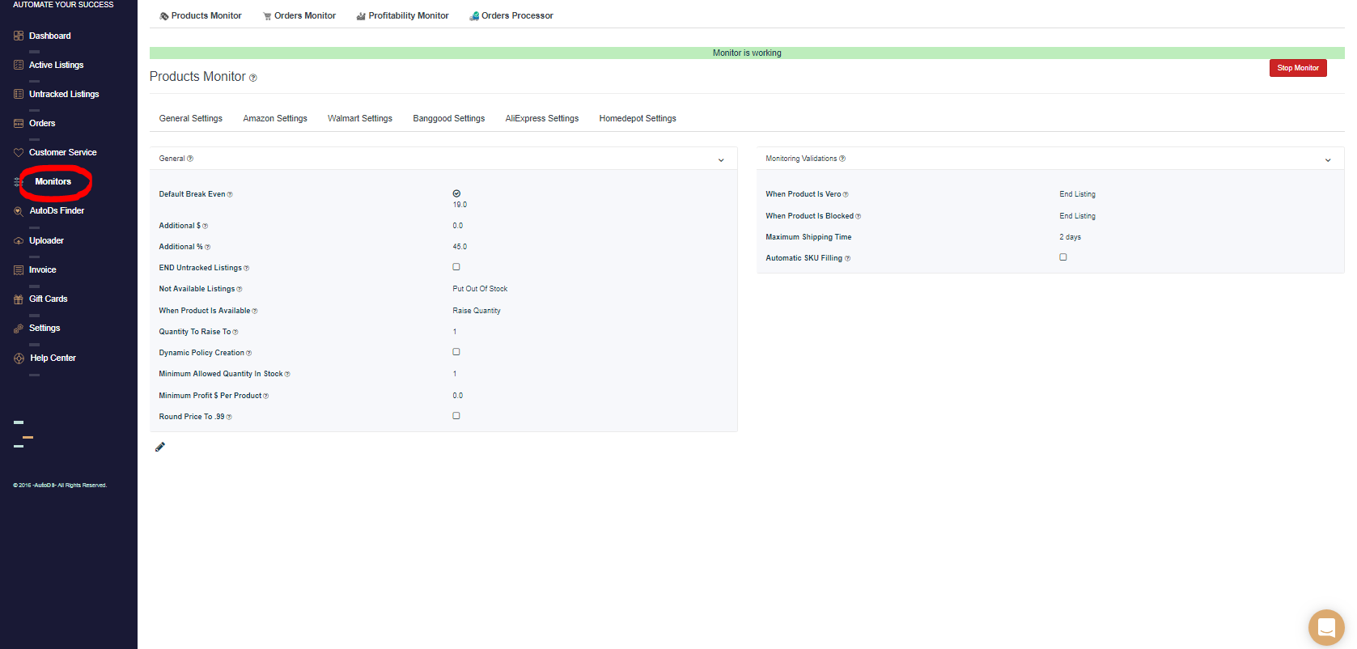This screenshot has width=1357, height=649.
Task: Switch to Orders Monitor top tab
Action: click(x=299, y=15)
